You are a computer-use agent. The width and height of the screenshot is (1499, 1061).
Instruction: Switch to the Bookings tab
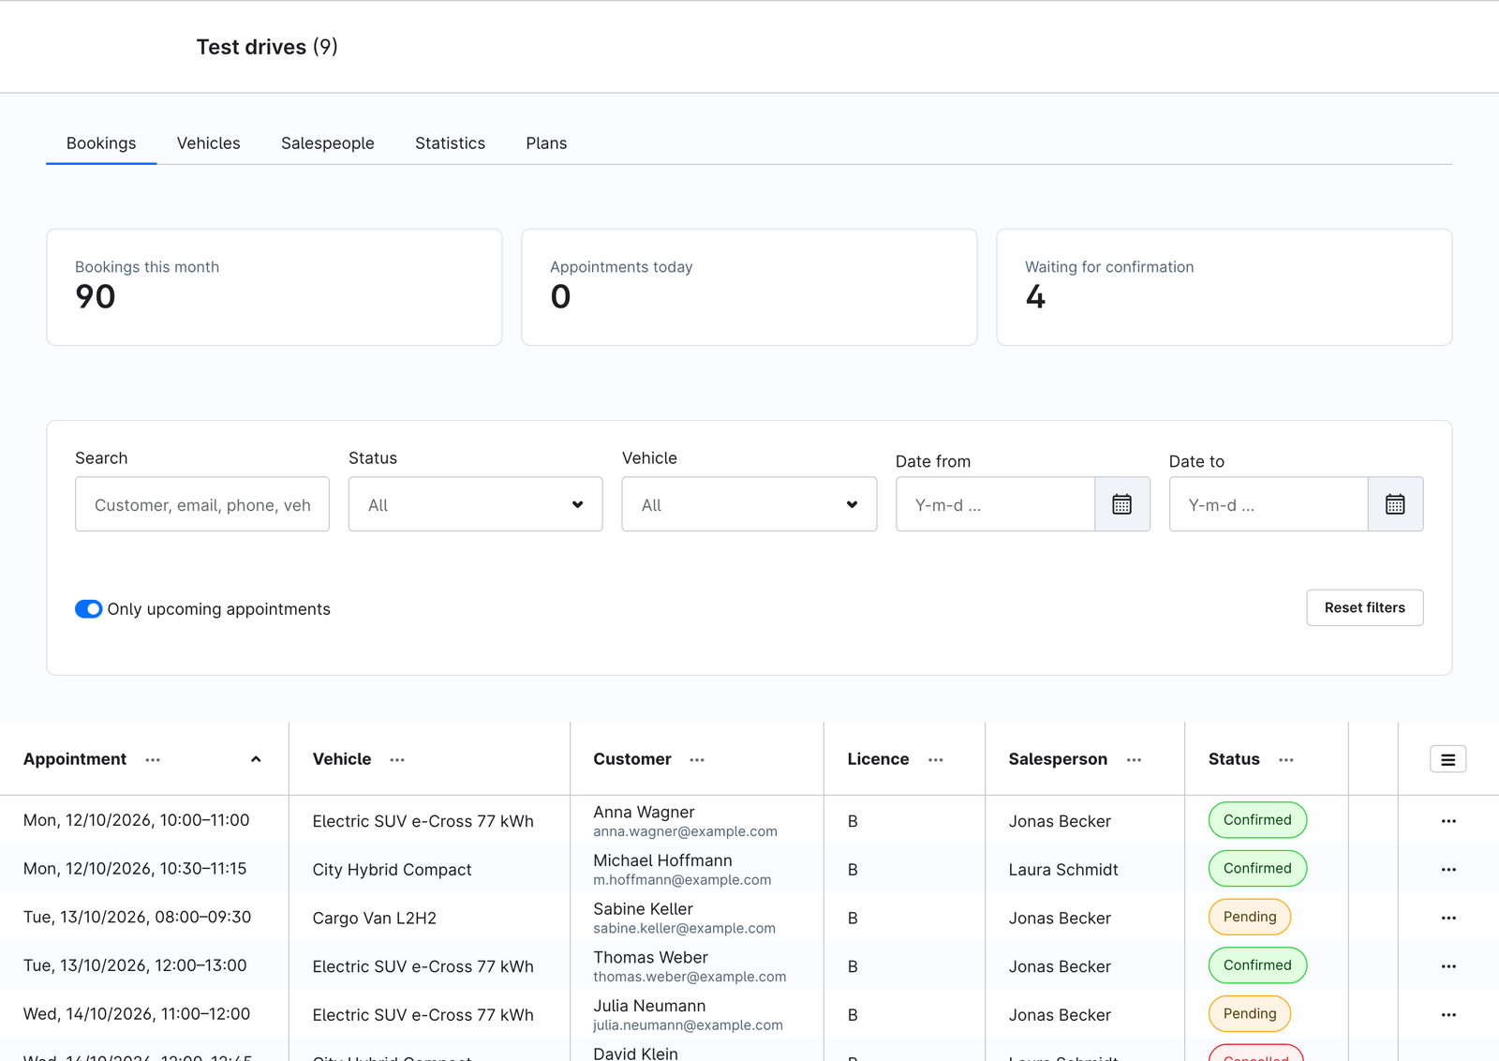pos(101,143)
